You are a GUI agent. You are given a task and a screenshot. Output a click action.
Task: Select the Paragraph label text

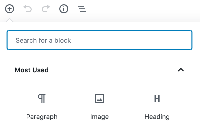42,117
